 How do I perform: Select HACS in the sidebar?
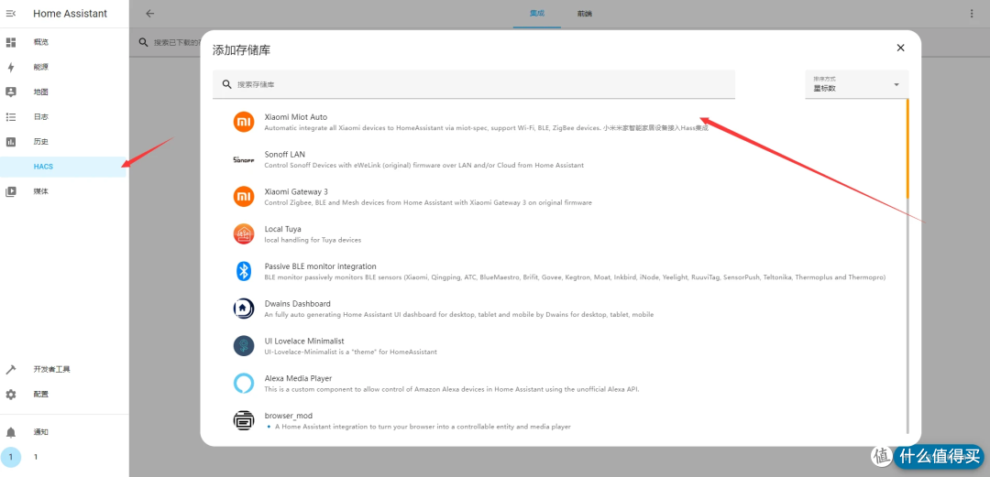(x=63, y=167)
